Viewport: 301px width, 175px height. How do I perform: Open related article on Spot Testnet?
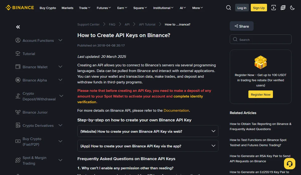(x=258, y=142)
